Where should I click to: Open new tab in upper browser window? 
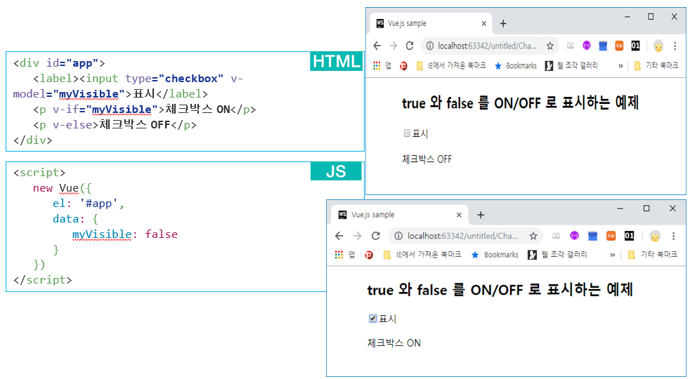503,23
